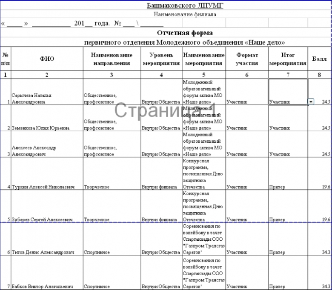Select 'Внутри Общества' in Сарычева's row
The height and width of the screenshot is (290, 332).
[x=161, y=92]
